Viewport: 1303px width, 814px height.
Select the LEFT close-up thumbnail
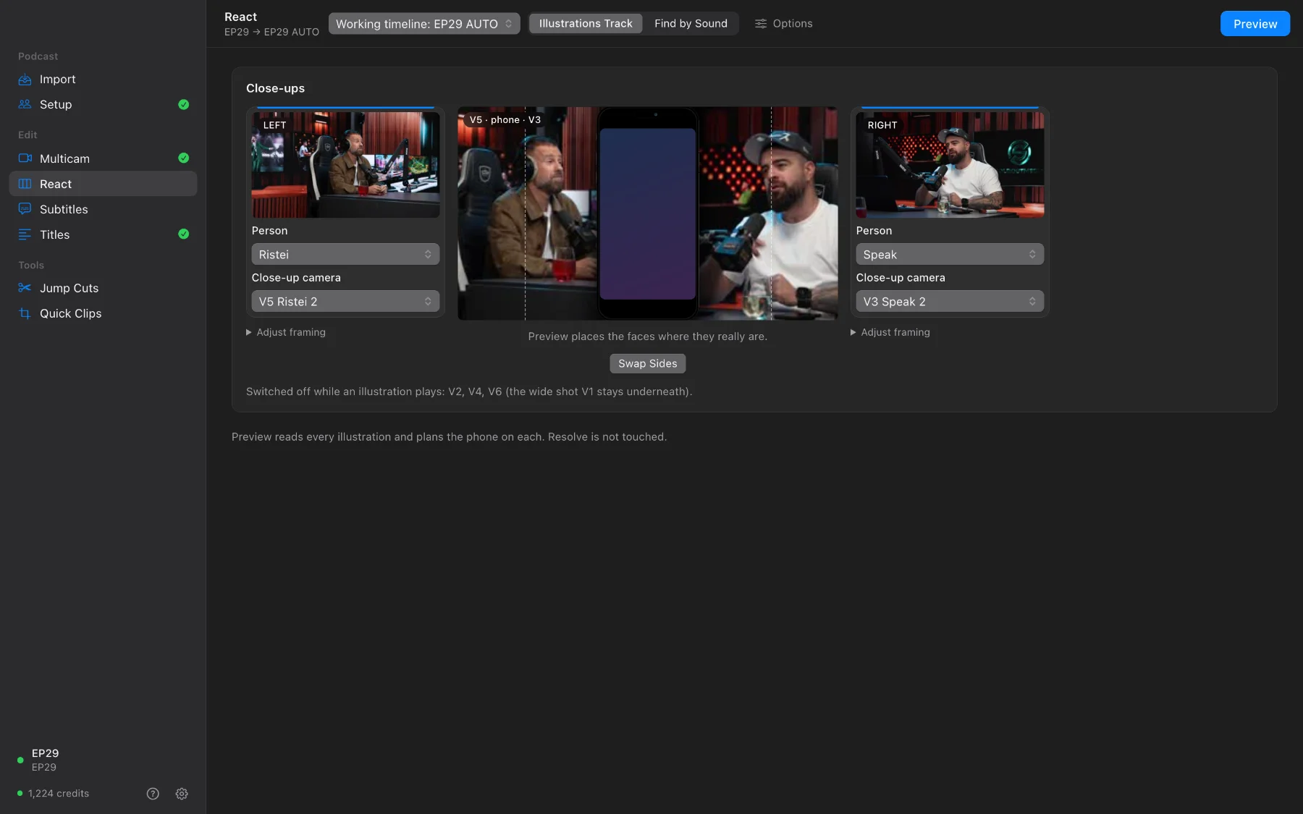[x=345, y=164]
